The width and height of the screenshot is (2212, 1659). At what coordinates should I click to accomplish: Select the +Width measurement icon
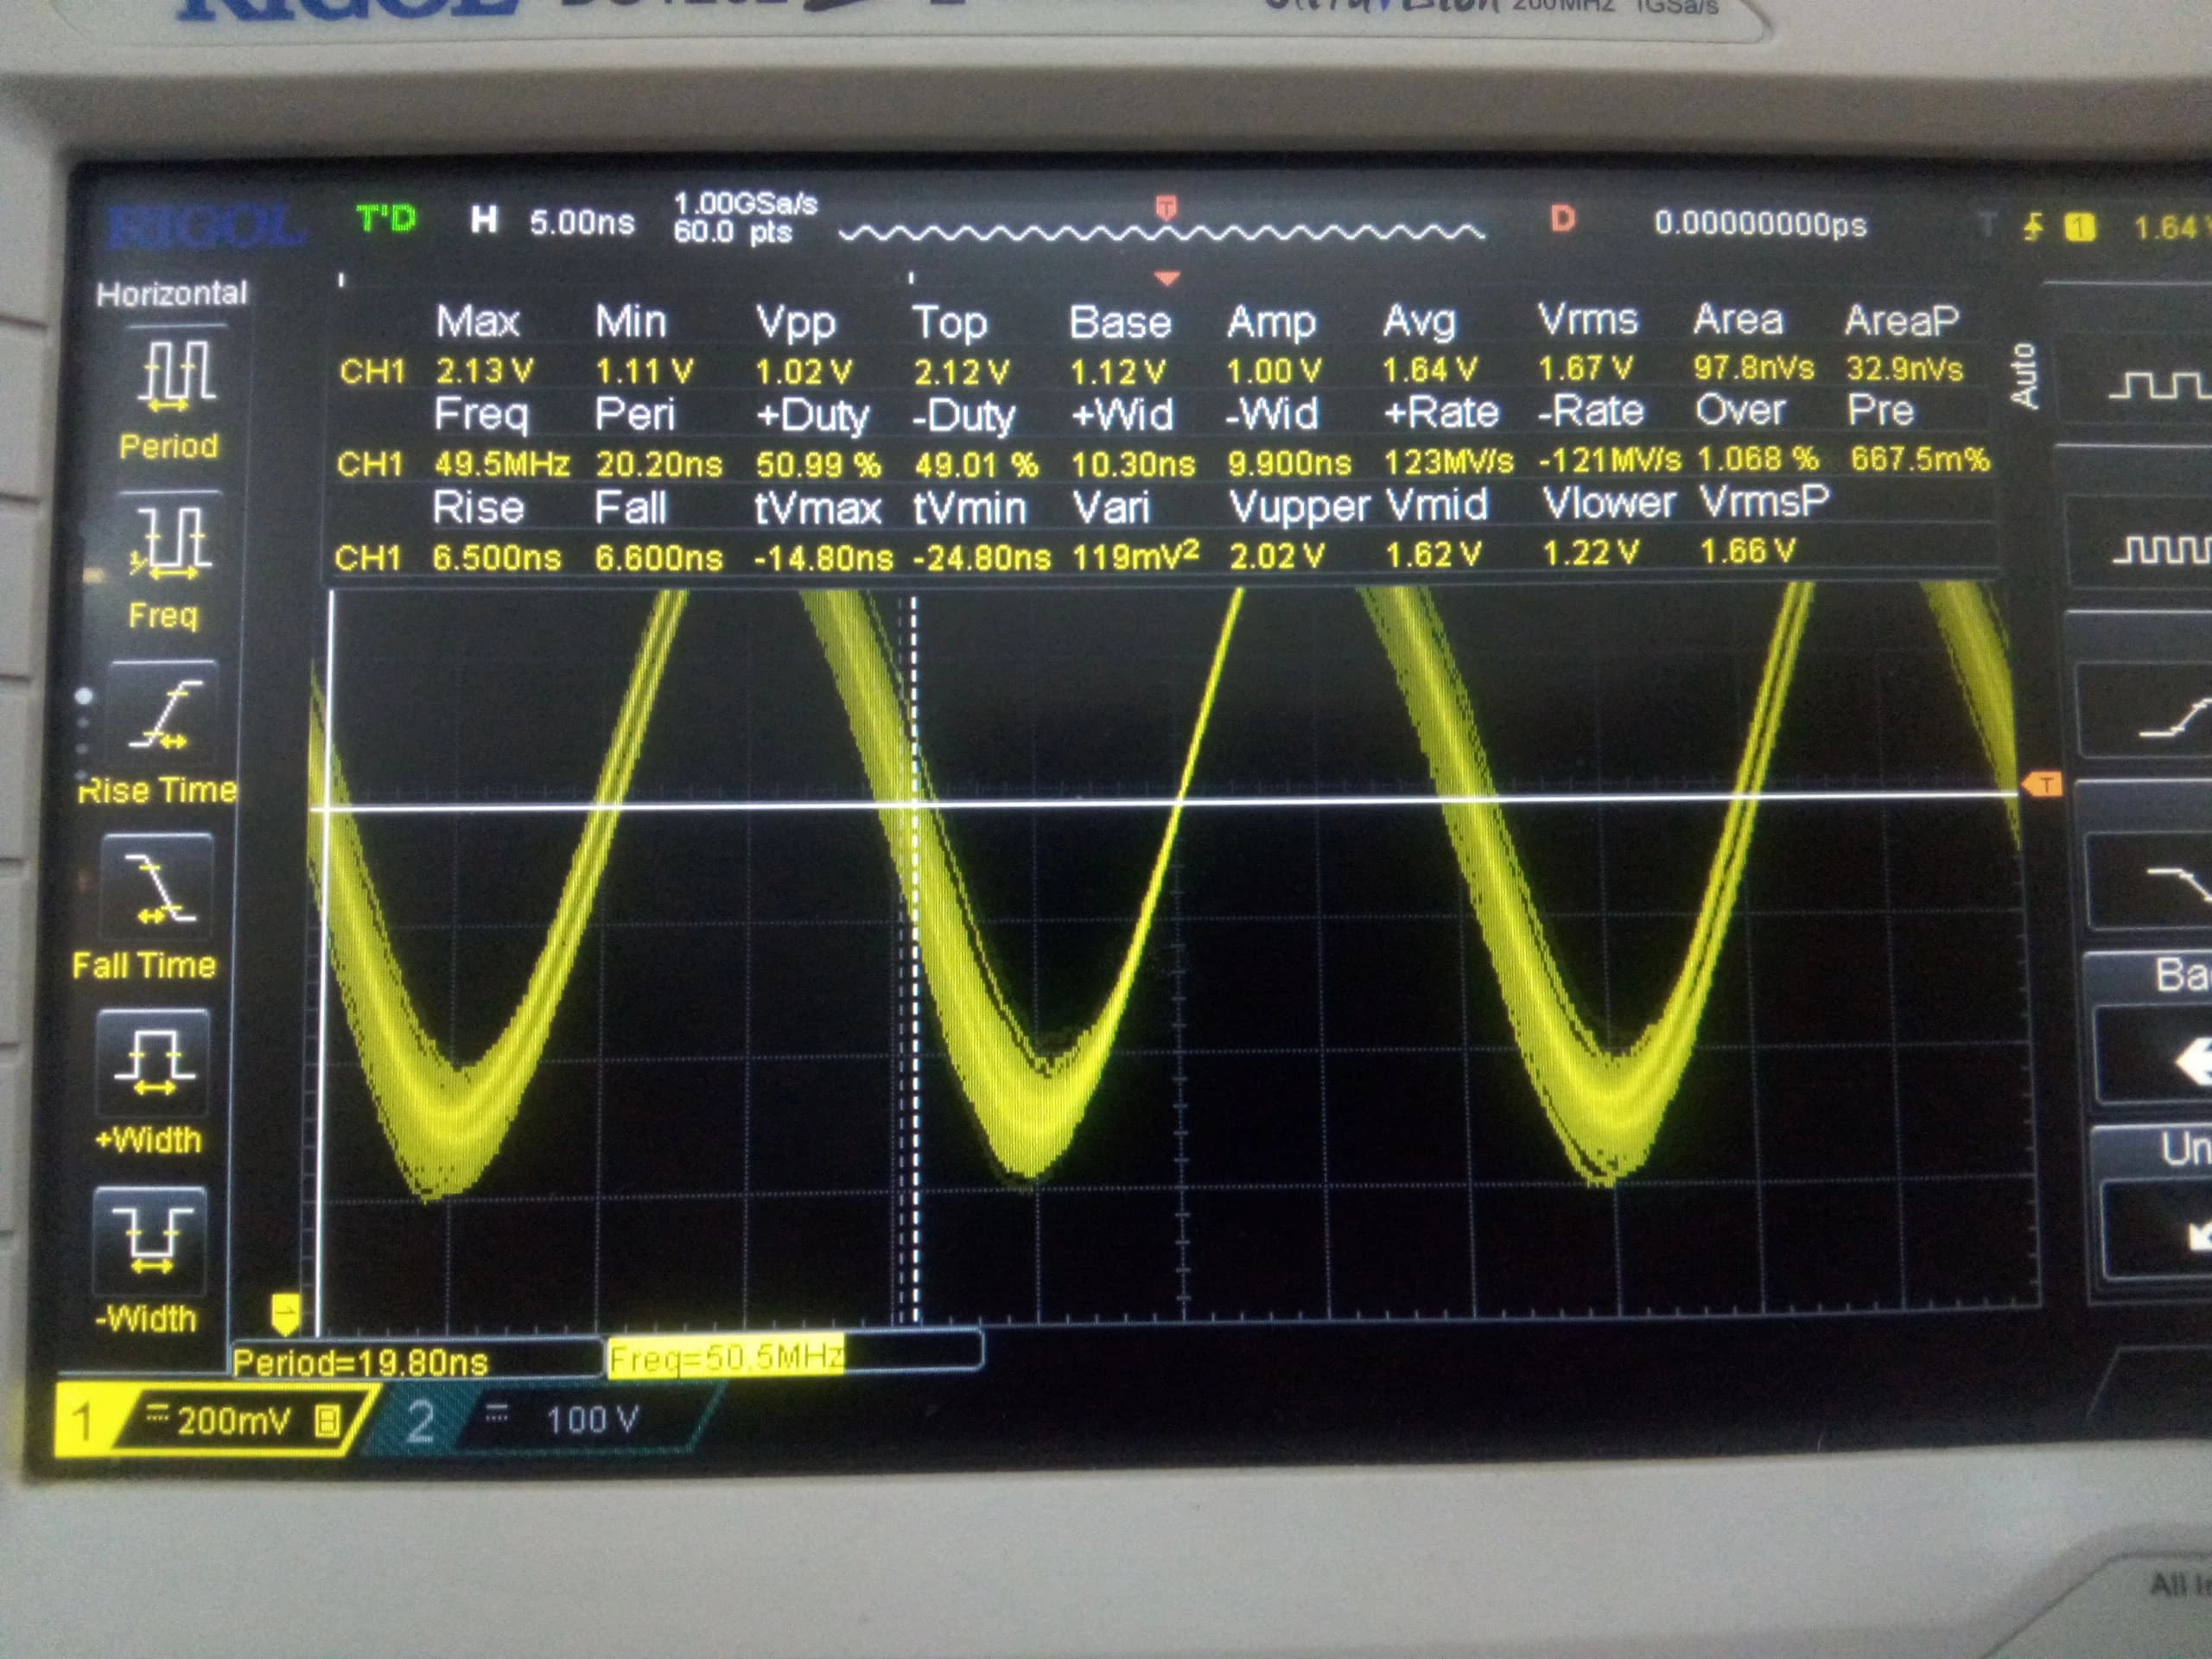click(x=153, y=1064)
